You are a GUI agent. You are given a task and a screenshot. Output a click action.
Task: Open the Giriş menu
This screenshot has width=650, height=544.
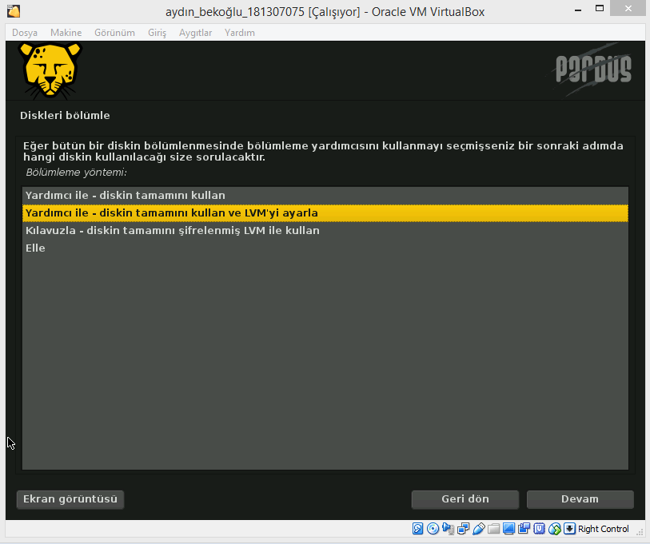[158, 33]
